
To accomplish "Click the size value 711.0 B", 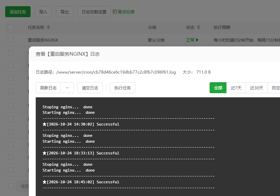I will (203, 72).
